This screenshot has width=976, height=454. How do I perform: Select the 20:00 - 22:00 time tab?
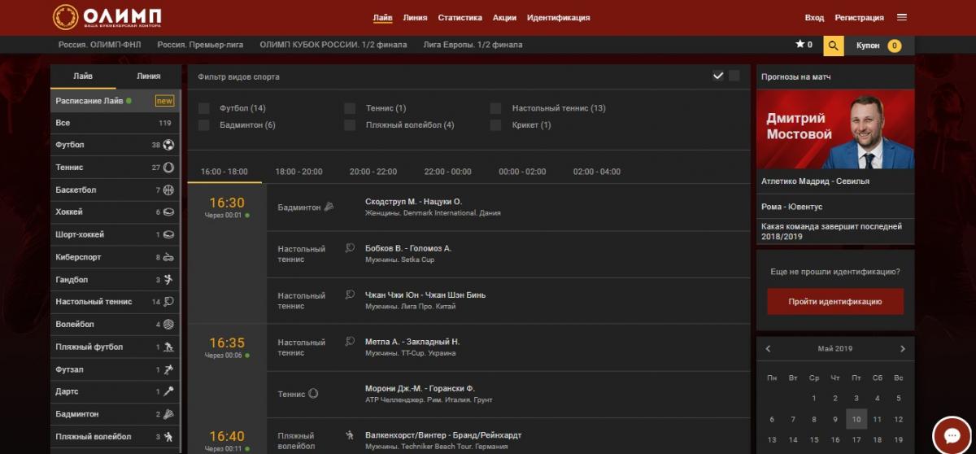[373, 172]
